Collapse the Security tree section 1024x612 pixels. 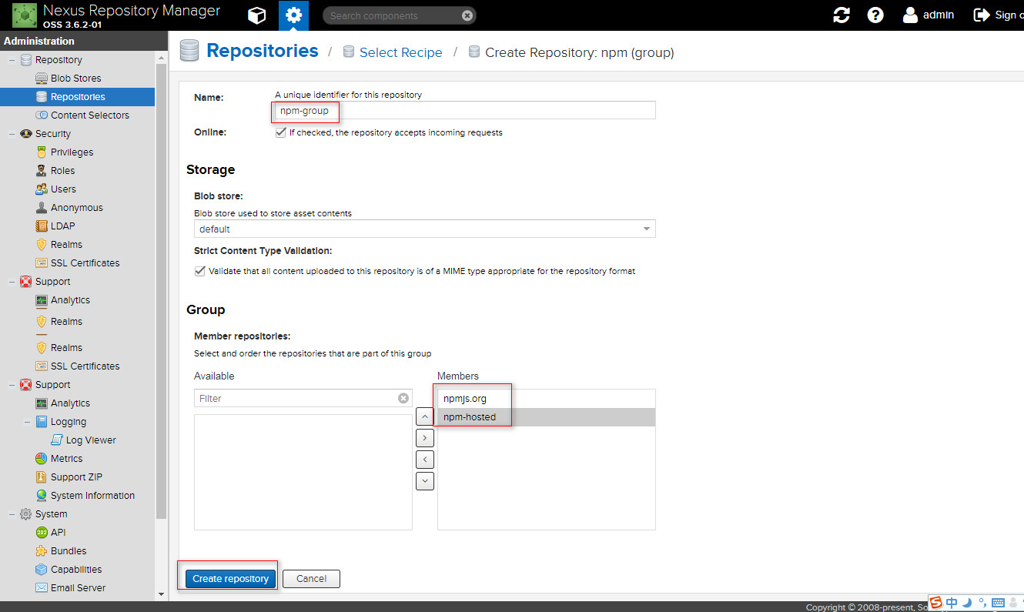tap(12, 134)
